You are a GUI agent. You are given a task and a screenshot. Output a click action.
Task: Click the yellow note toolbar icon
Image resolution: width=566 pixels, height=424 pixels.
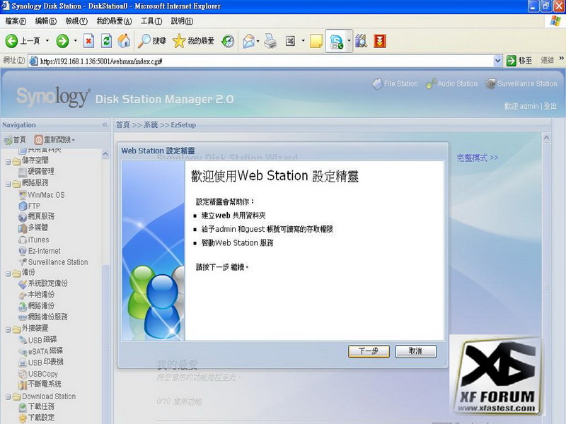click(x=316, y=41)
